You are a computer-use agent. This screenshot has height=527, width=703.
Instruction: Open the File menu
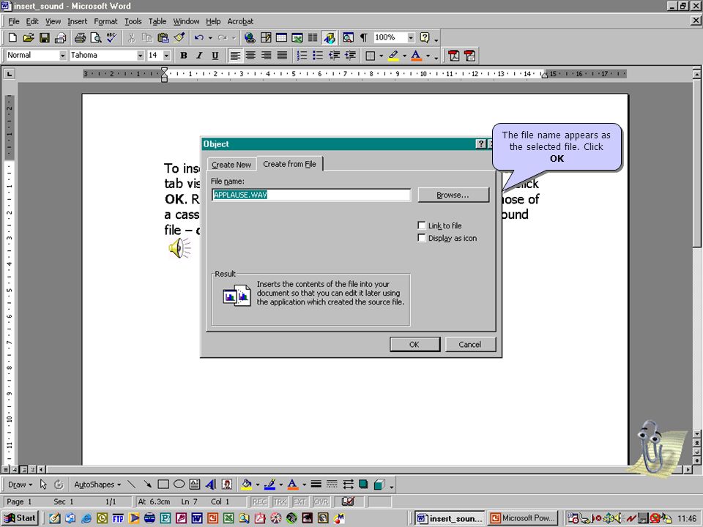(14, 21)
